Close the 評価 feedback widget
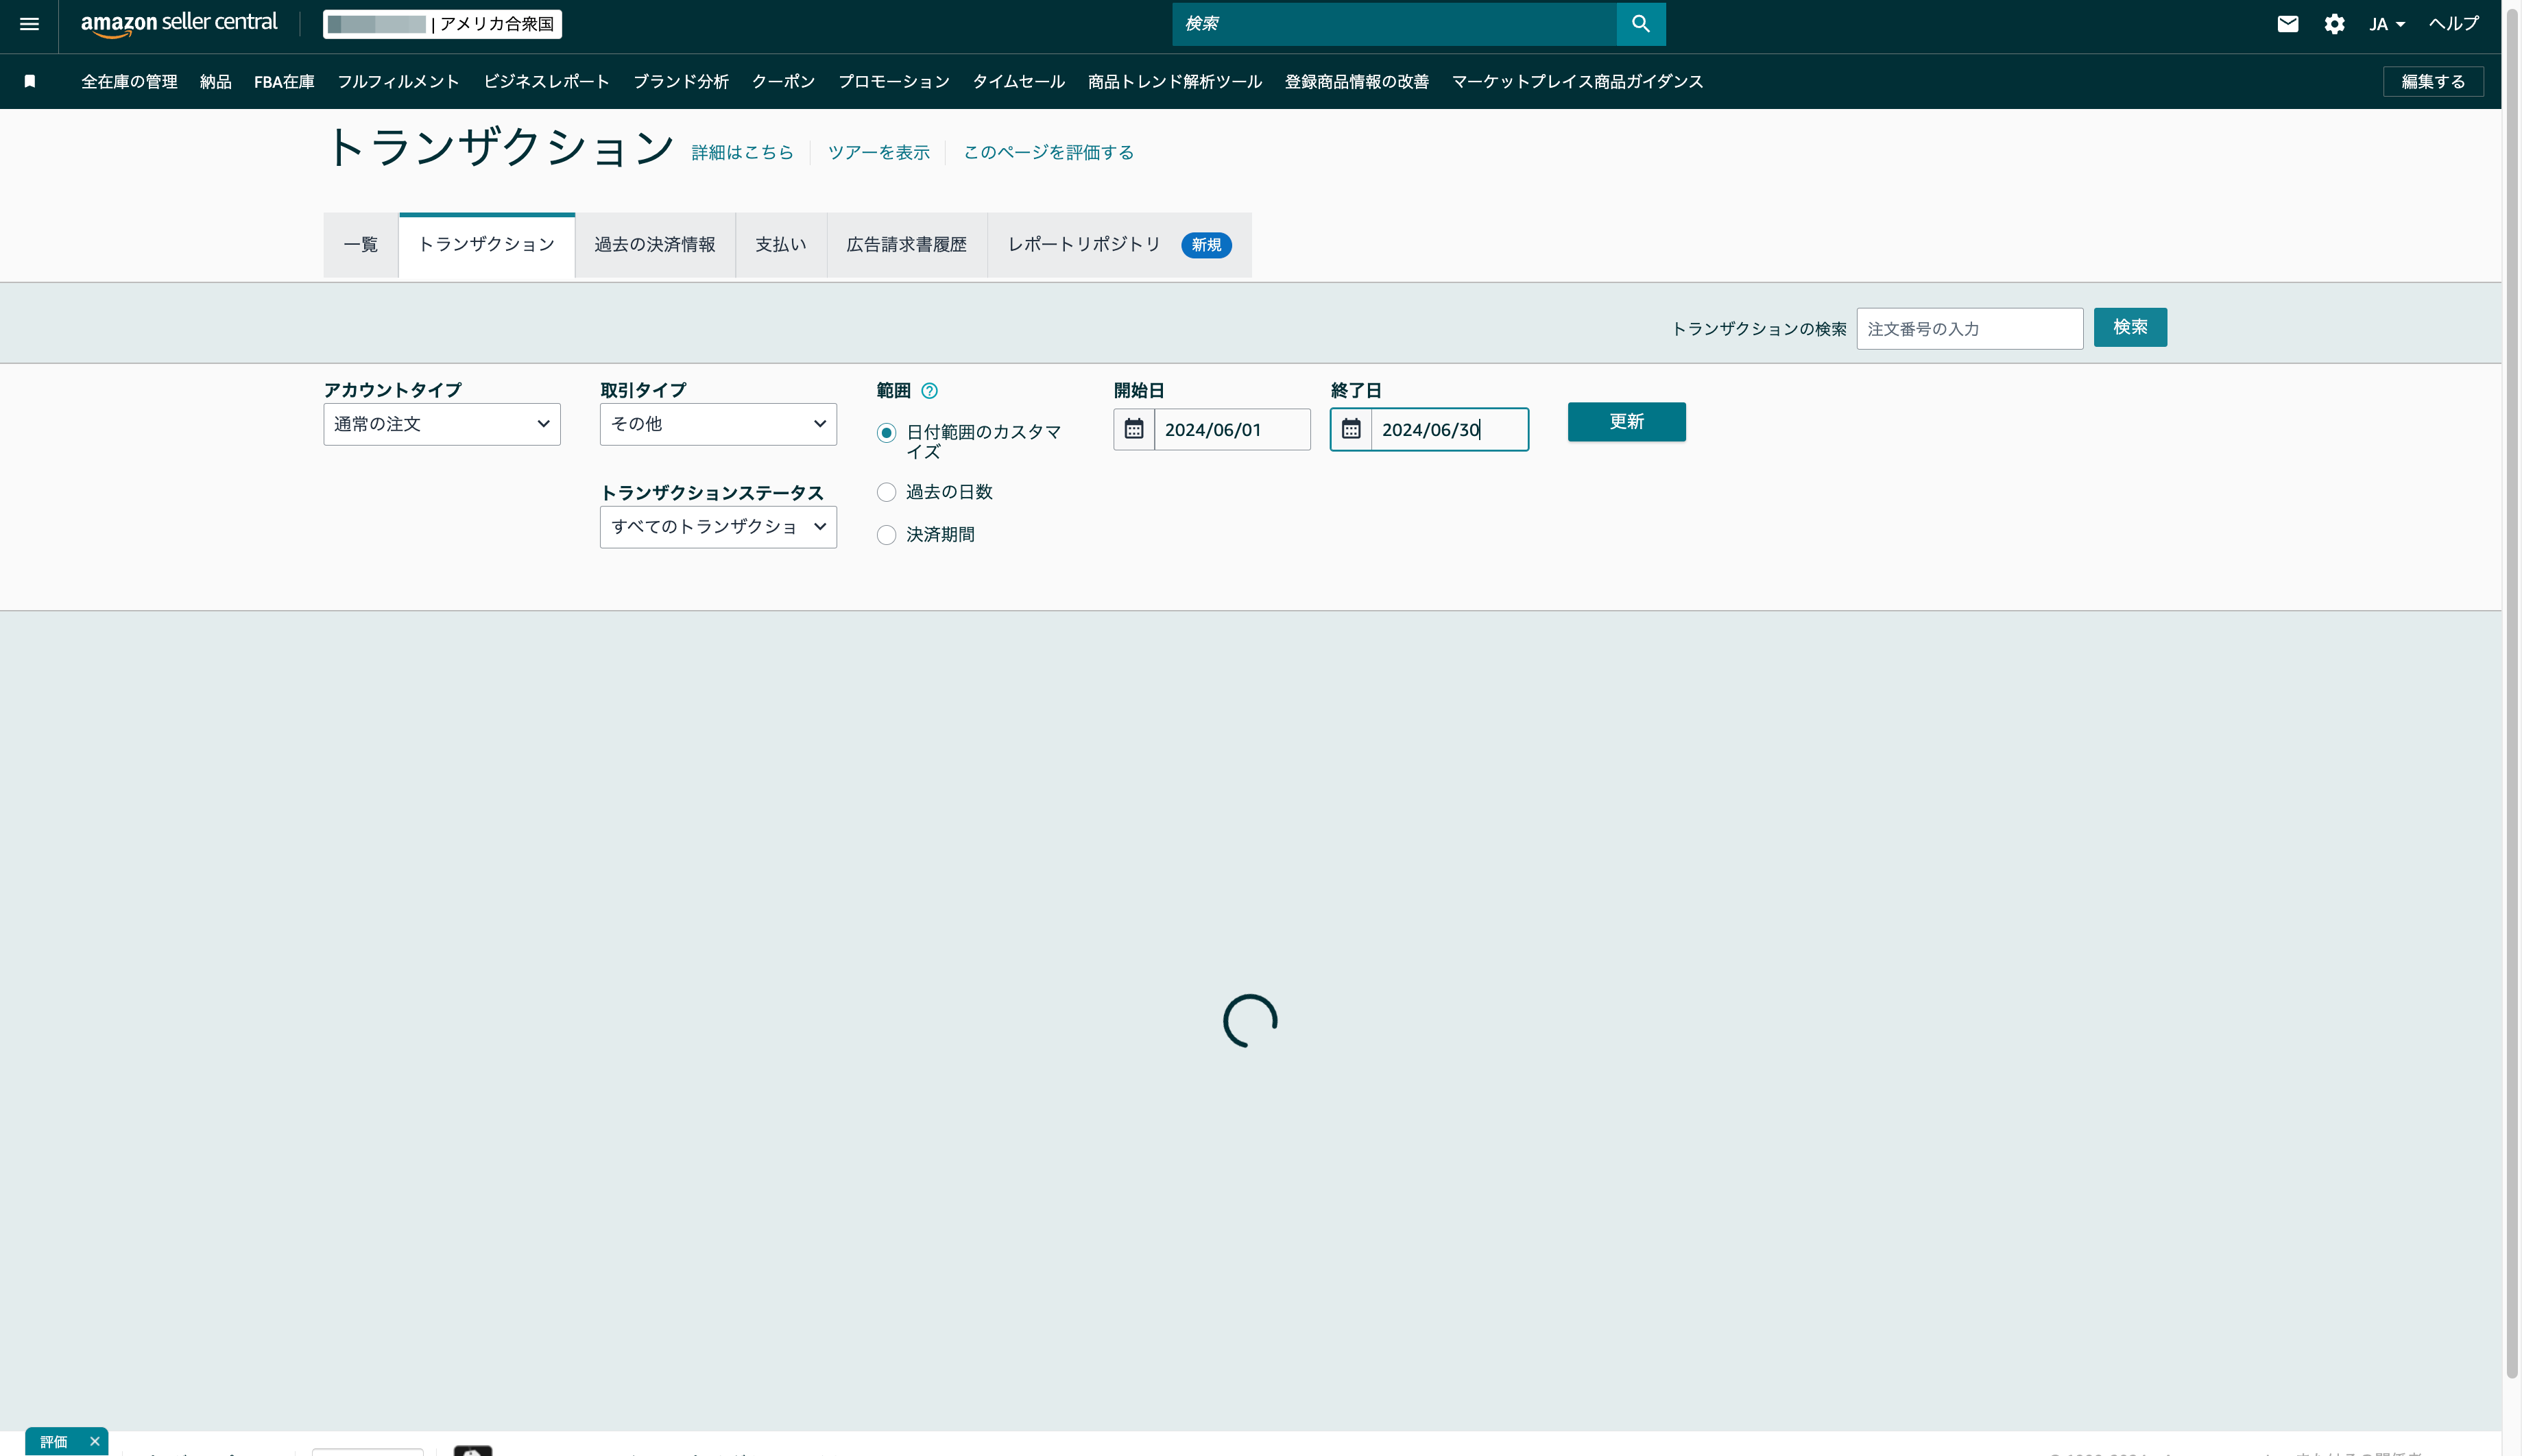This screenshot has height=1456, width=2522. (x=95, y=1441)
